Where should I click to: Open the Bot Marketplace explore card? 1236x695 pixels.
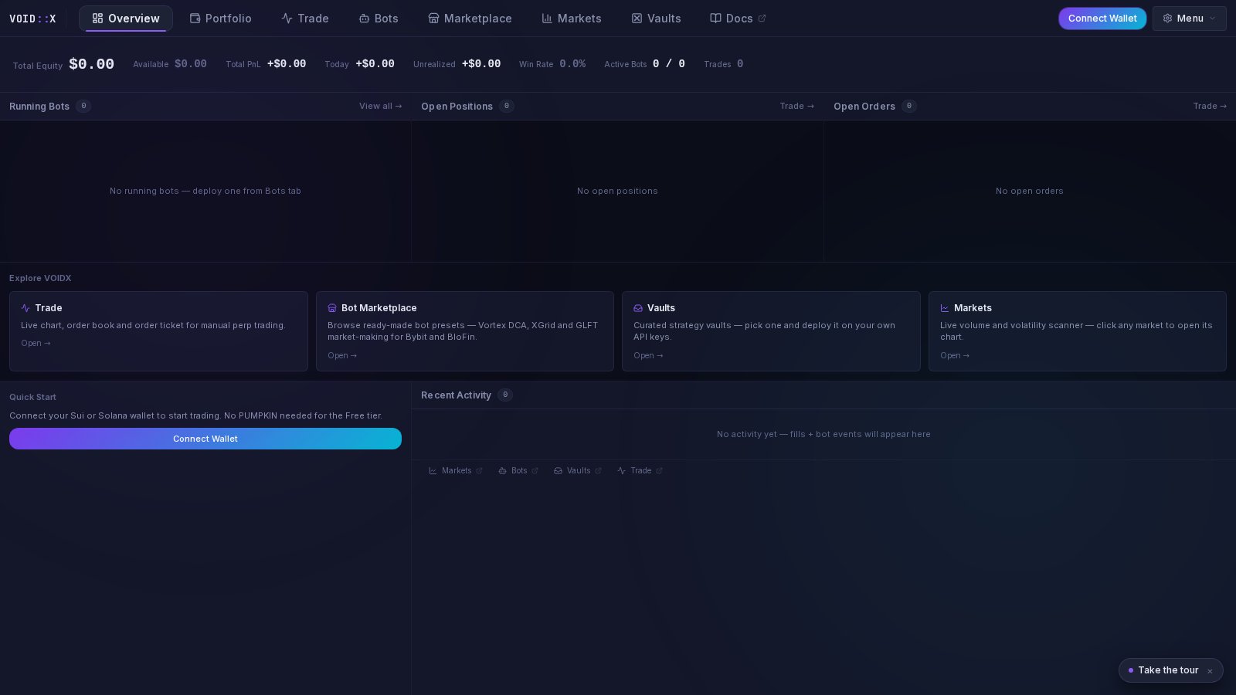pyautogui.click(x=465, y=331)
